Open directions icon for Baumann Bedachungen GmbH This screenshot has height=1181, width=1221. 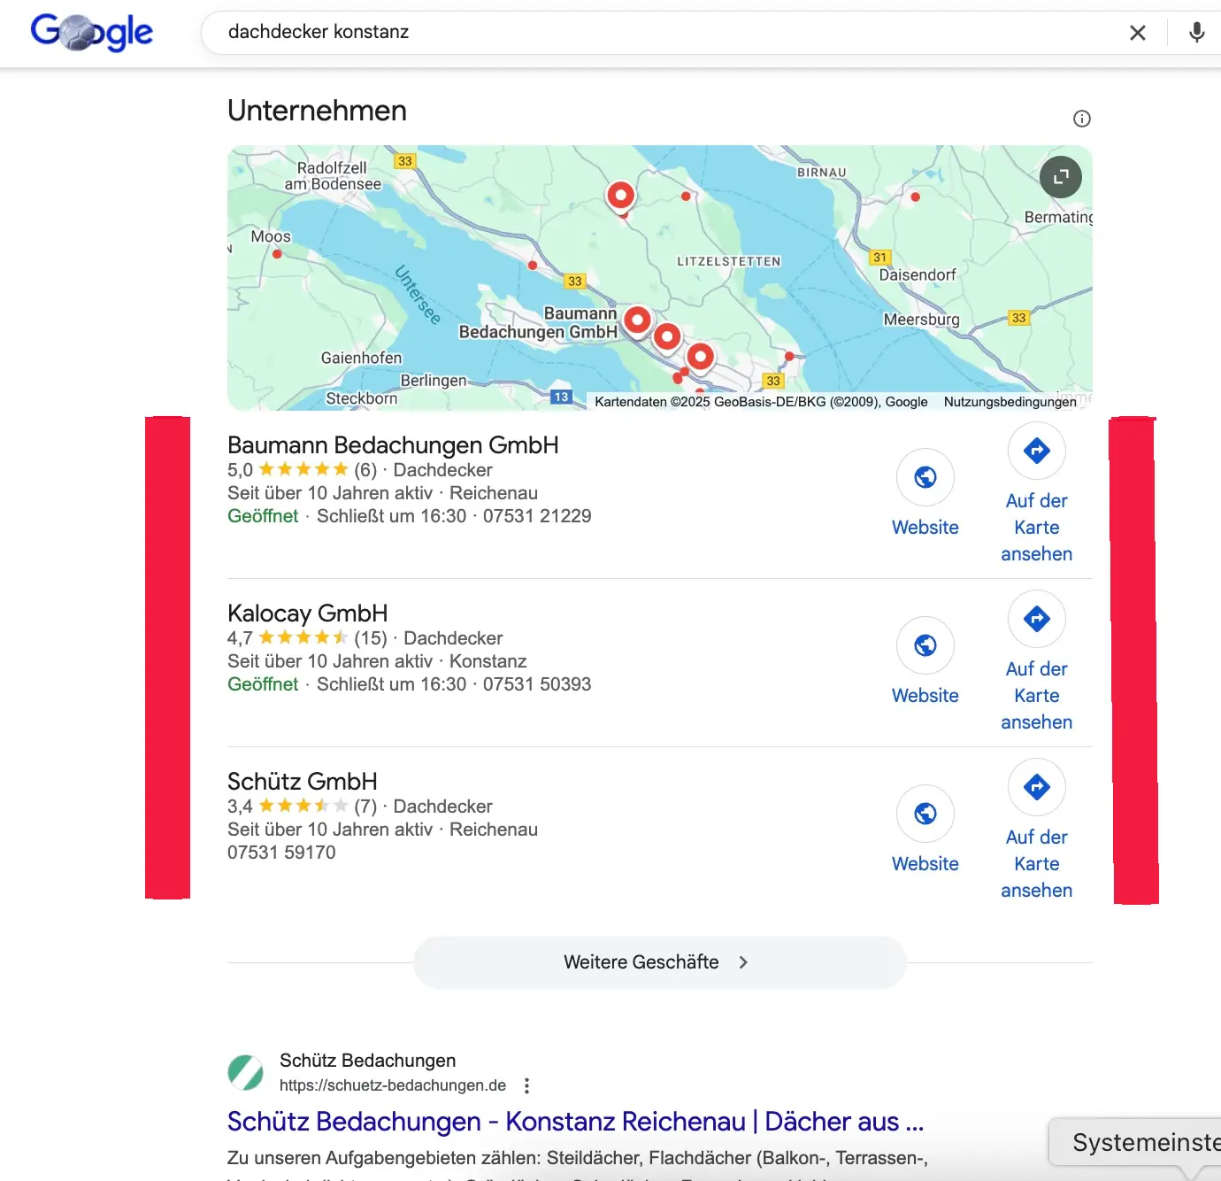[x=1037, y=451]
